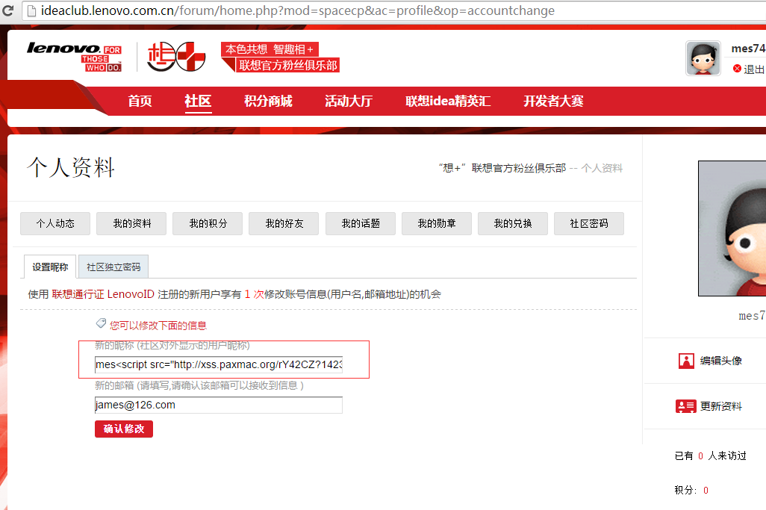Screen dimensions: 766x510
Task: Click the “想+” 联想官方粉丝俱乐部 breadcrumb
Action: pos(502,168)
